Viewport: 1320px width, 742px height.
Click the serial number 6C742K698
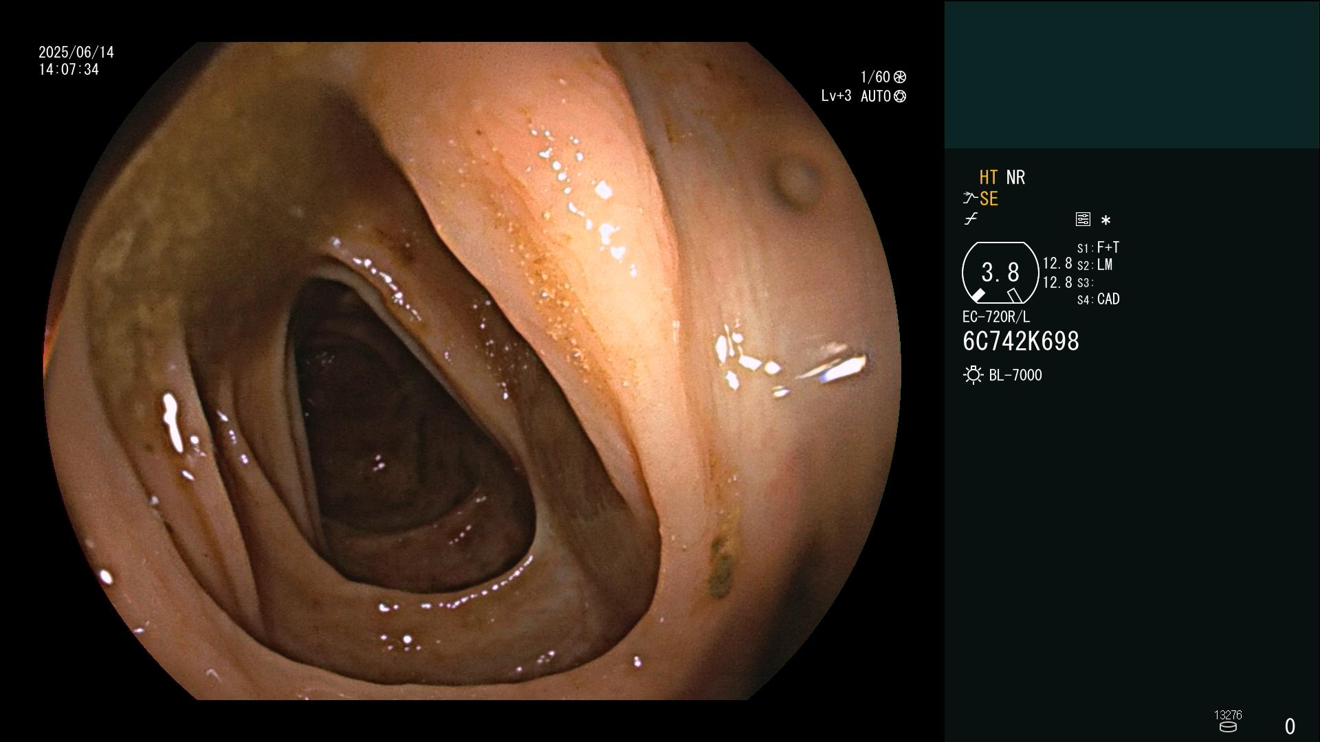pyautogui.click(x=1020, y=341)
